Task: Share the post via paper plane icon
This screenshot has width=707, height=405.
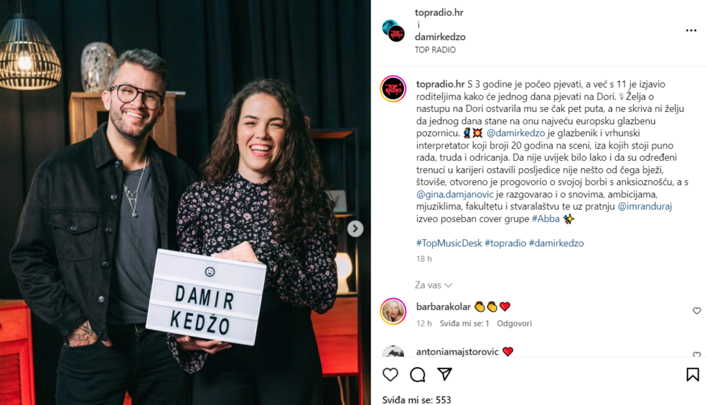Action: (x=445, y=375)
